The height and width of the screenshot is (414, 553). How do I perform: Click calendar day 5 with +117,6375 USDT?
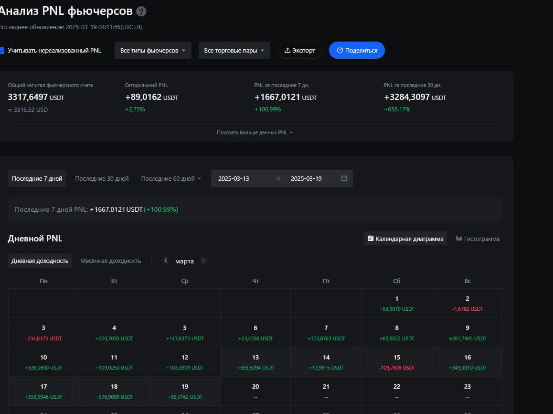tap(185, 332)
